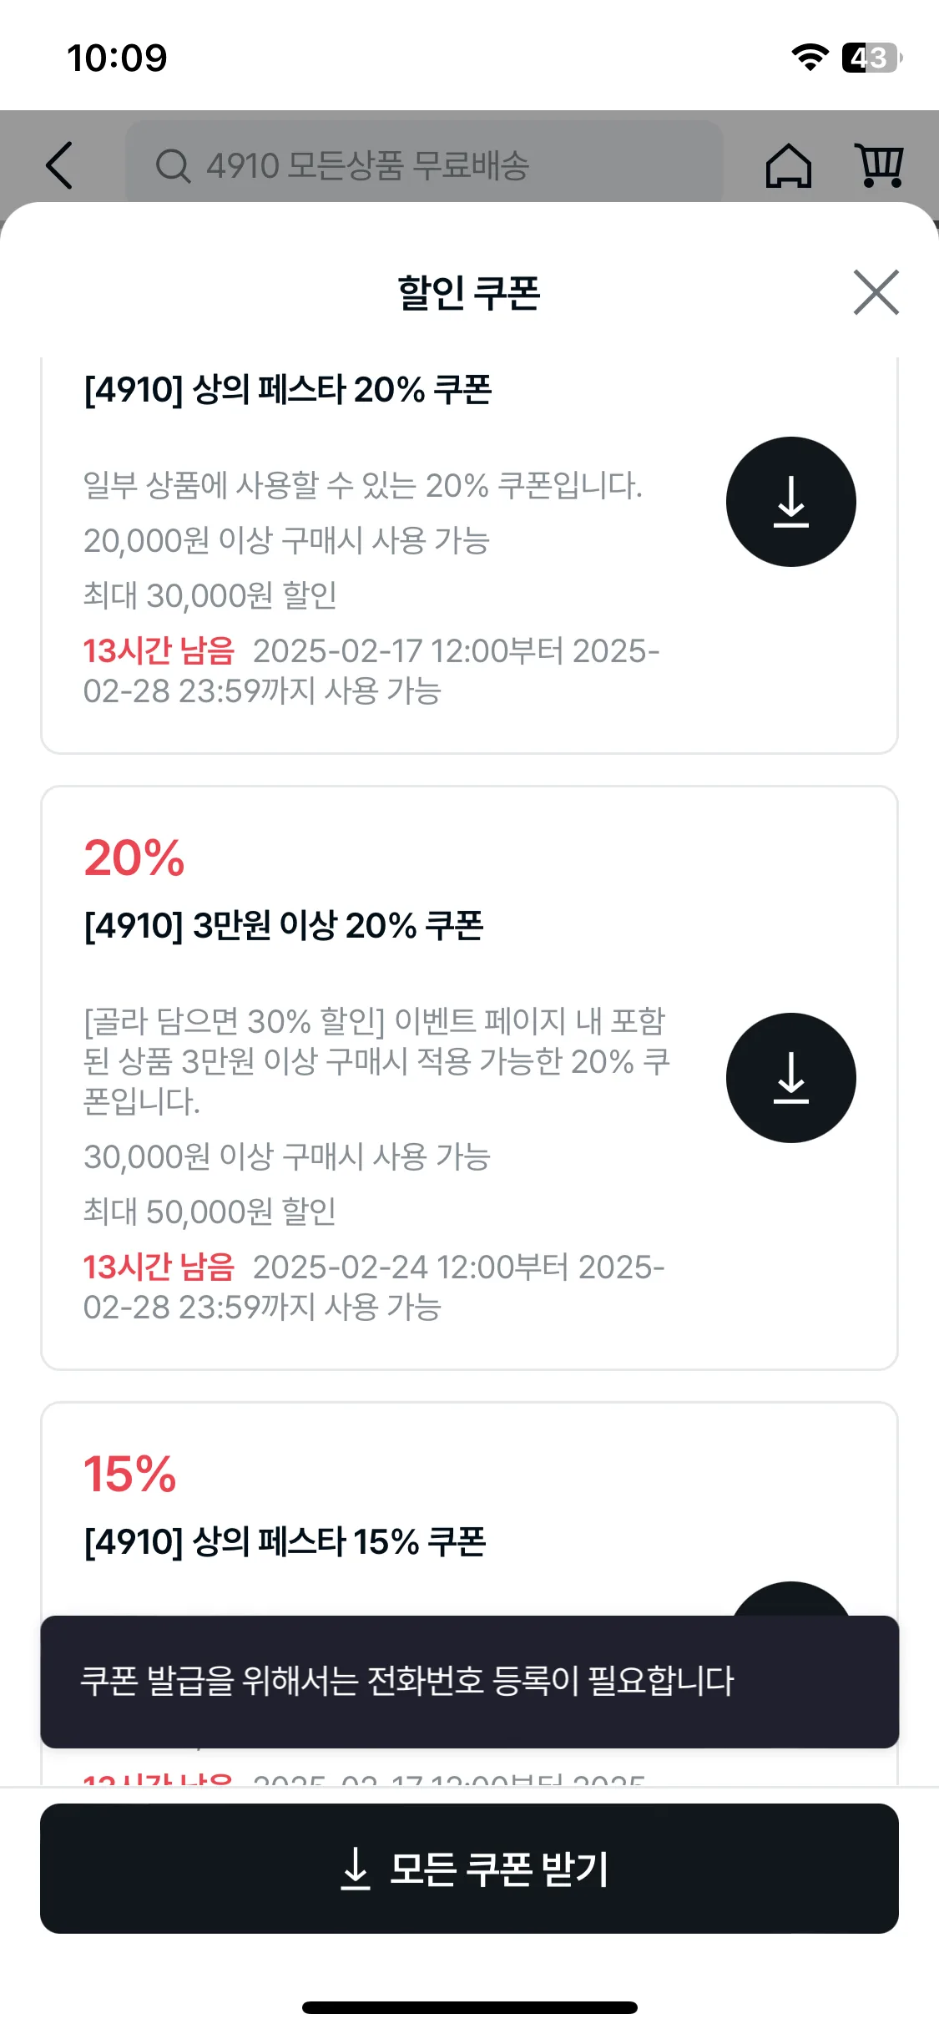The image size is (939, 2034).
Task: Tap the 최대 50,000원 할인 text
Action: (210, 1212)
